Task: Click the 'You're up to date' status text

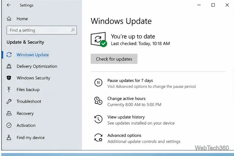Action: pos(133,36)
